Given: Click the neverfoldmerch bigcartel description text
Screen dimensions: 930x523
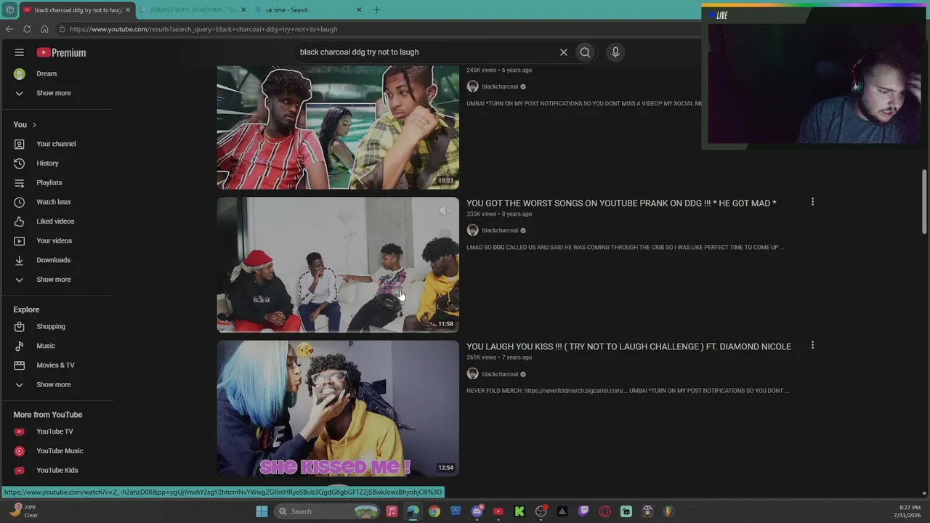Looking at the screenshot, I should [628, 391].
